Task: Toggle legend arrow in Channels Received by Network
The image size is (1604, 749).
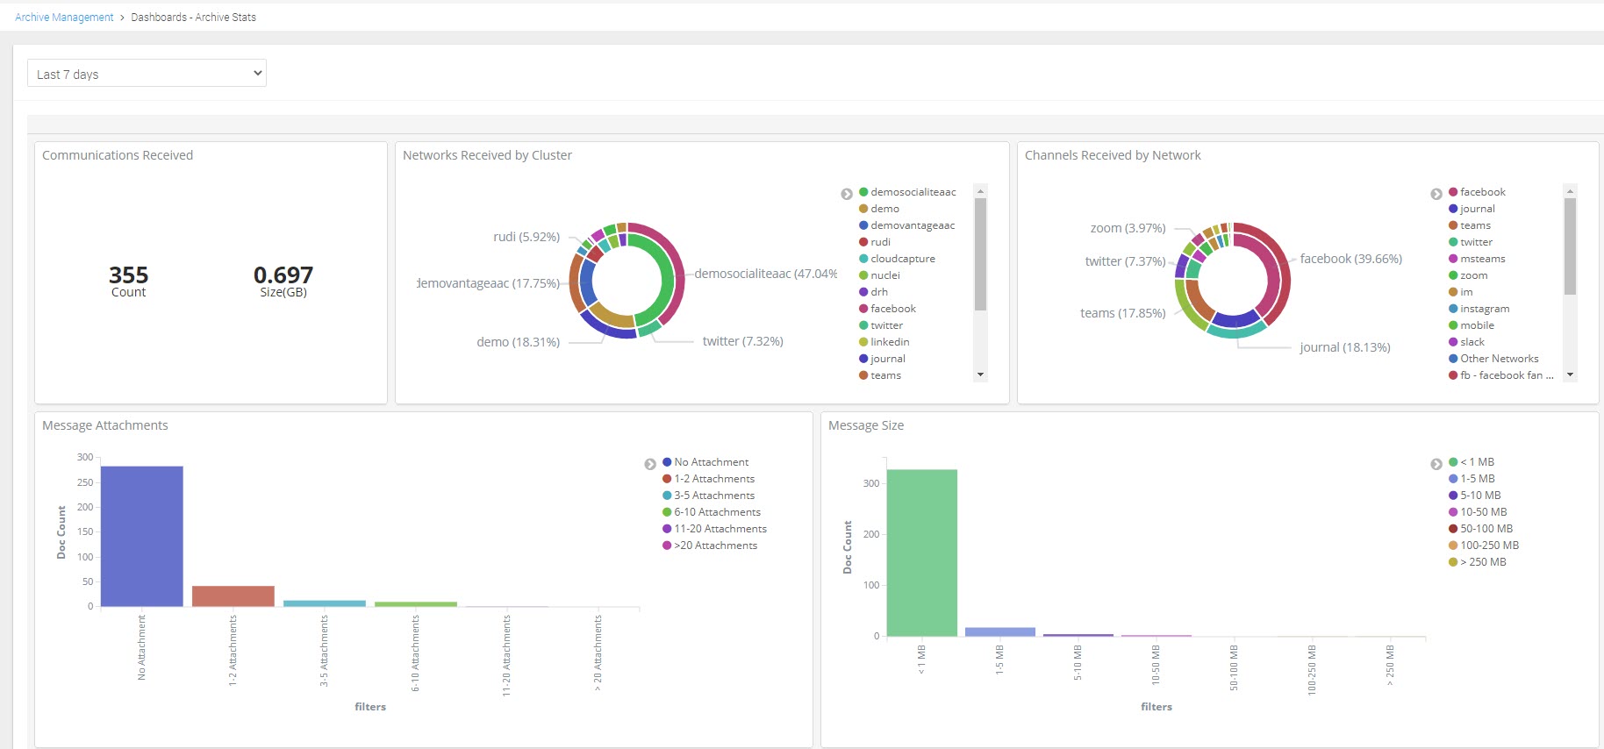Action: tap(1436, 194)
